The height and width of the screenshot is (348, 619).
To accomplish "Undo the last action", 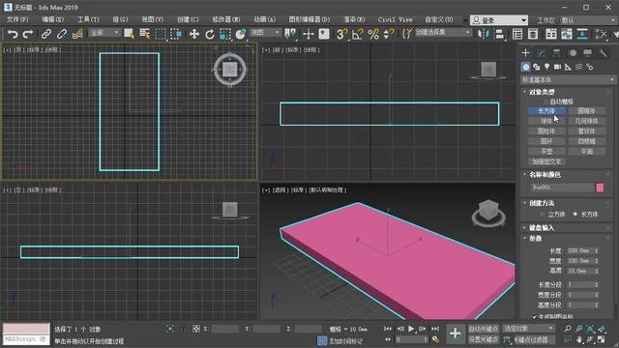I will [13, 34].
